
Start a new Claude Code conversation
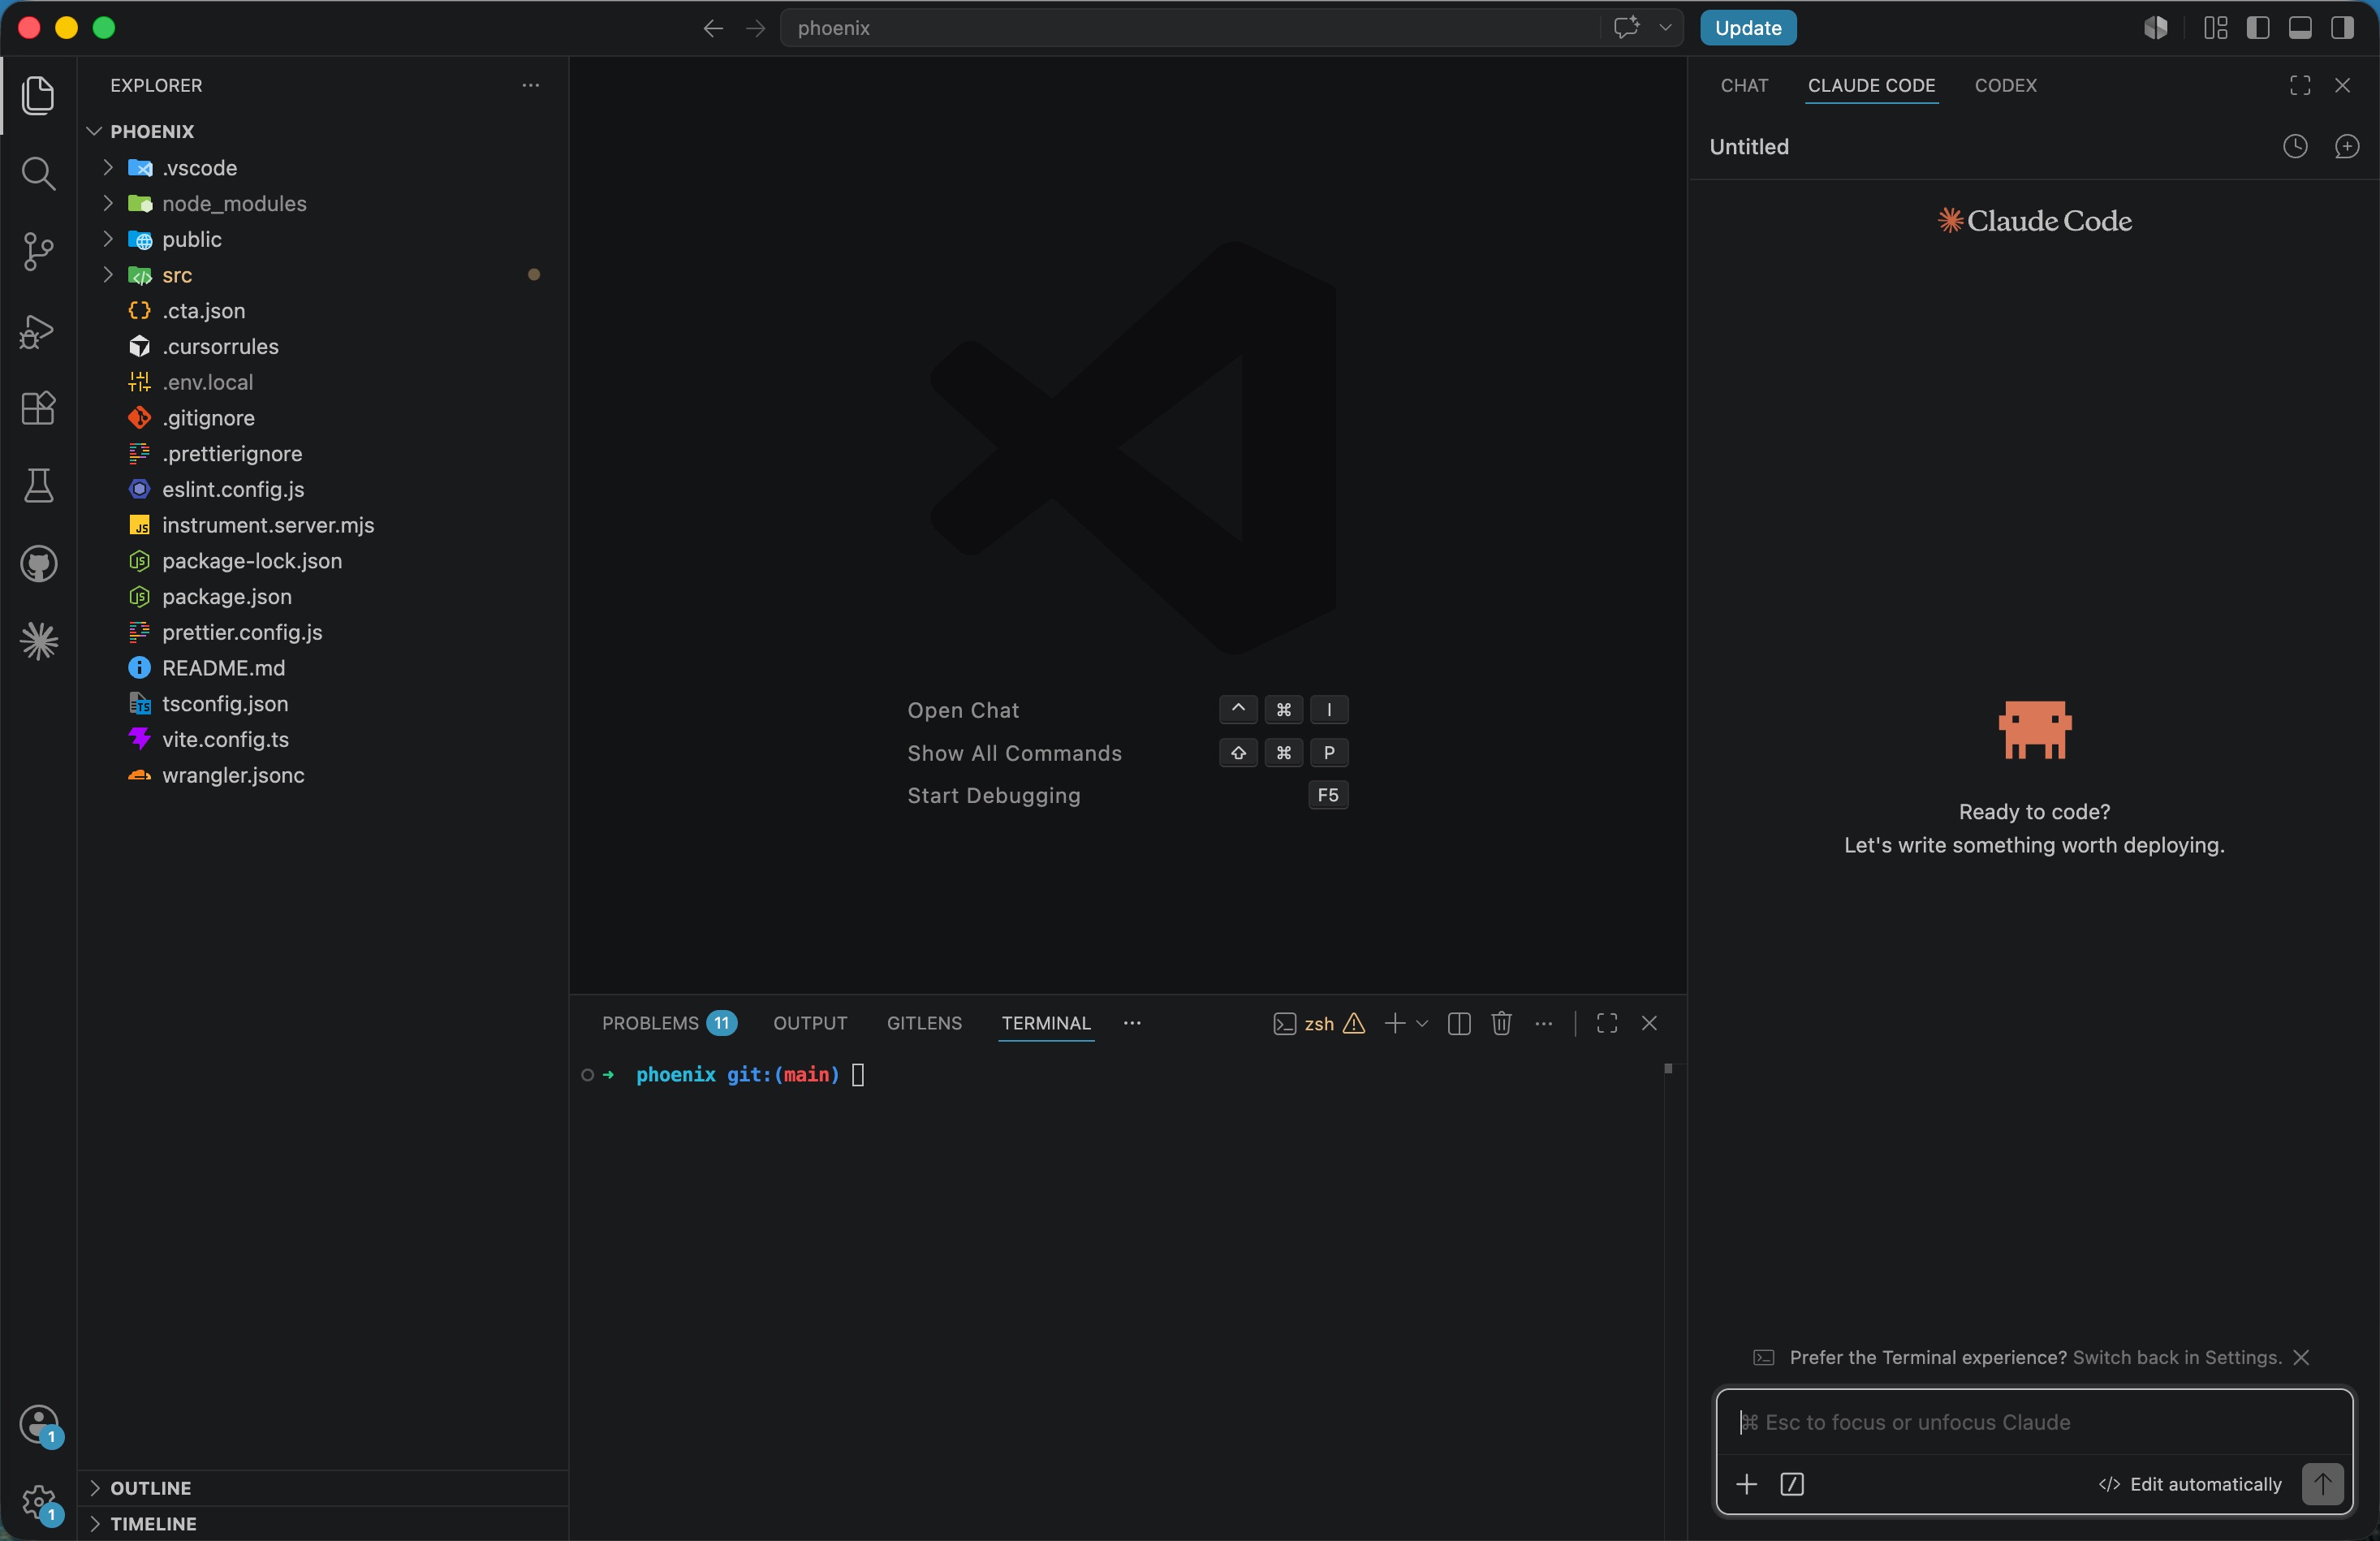point(2346,147)
